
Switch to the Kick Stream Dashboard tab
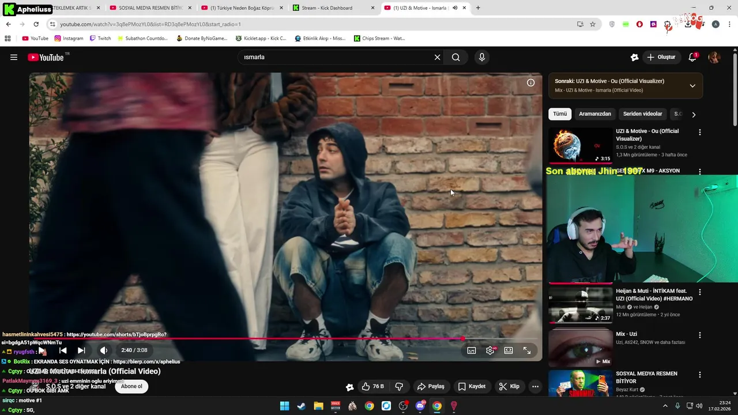click(333, 8)
